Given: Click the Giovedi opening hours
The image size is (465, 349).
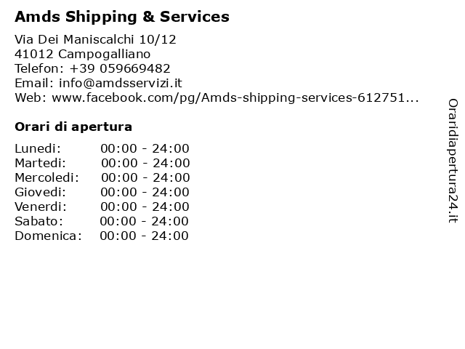Looking at the screenshot, I should (145, 192).
